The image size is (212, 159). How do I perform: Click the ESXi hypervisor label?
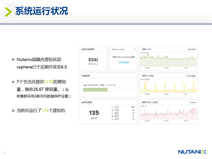pos(93,60)
